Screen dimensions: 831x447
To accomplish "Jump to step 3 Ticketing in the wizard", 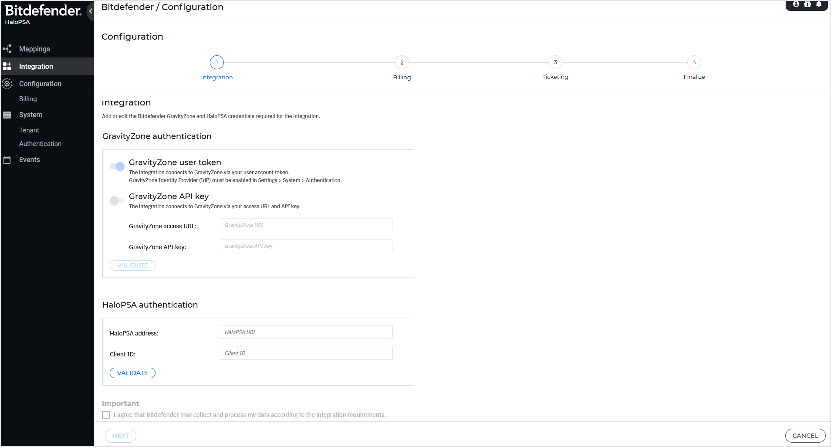I will point(555,62).
